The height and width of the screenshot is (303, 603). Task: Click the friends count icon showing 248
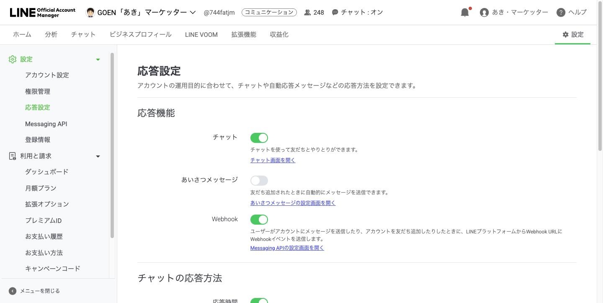[307, 13]
